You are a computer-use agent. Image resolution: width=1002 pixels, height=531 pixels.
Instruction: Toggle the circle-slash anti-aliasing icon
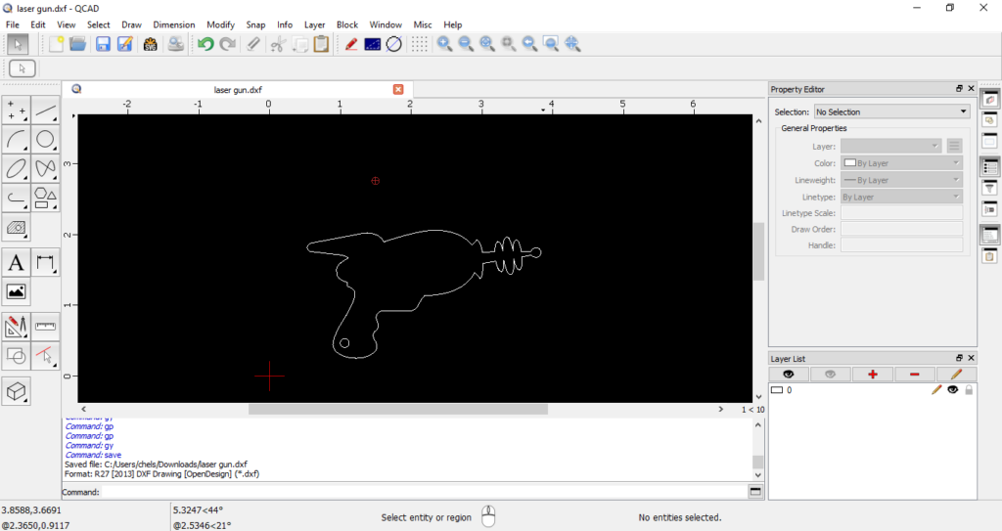394,44
